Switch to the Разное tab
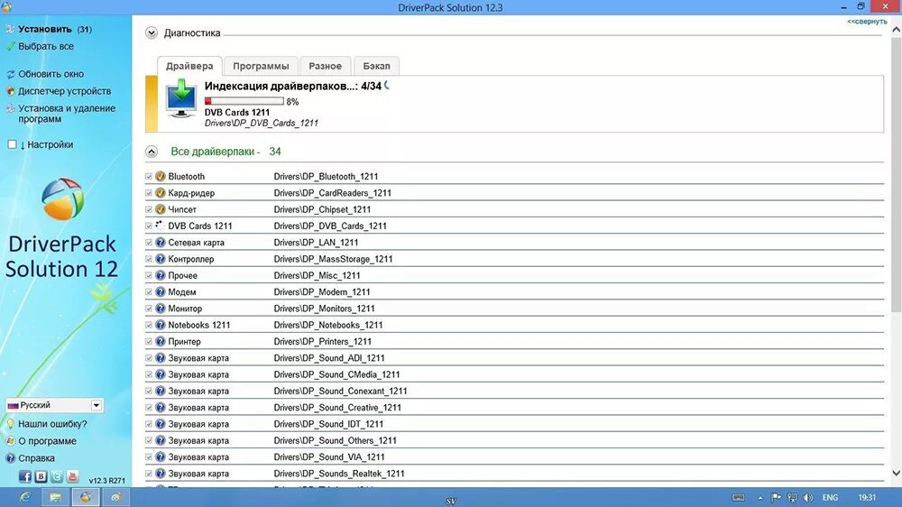This screenshot has width=902, height=507. 325,66
